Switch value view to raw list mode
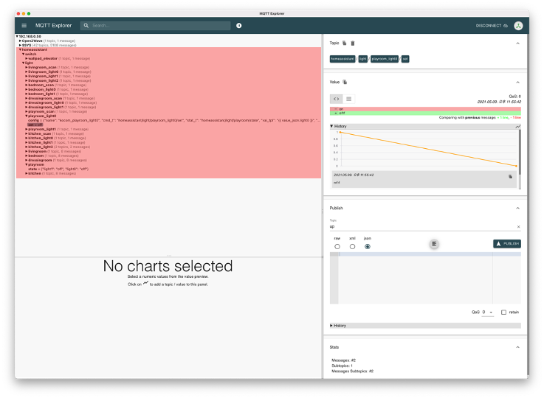 (x=348, y=99)
